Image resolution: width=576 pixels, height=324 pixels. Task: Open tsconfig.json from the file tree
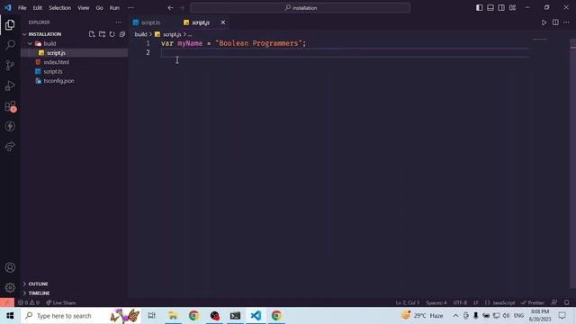point(75,81)
